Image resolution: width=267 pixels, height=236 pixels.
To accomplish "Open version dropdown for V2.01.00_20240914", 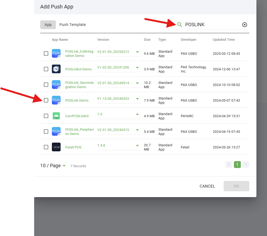I will click(x=119, y=83).
